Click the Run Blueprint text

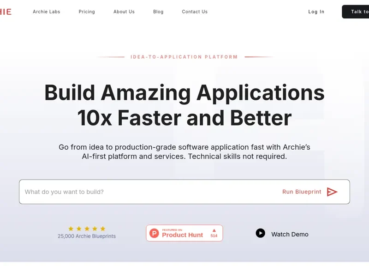302,192
